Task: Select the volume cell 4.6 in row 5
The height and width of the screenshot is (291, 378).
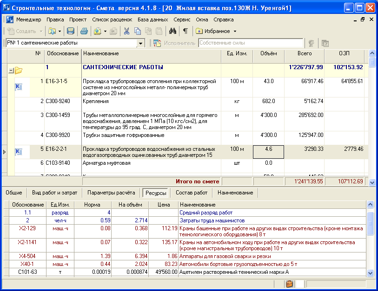Action: pos(269,152)
